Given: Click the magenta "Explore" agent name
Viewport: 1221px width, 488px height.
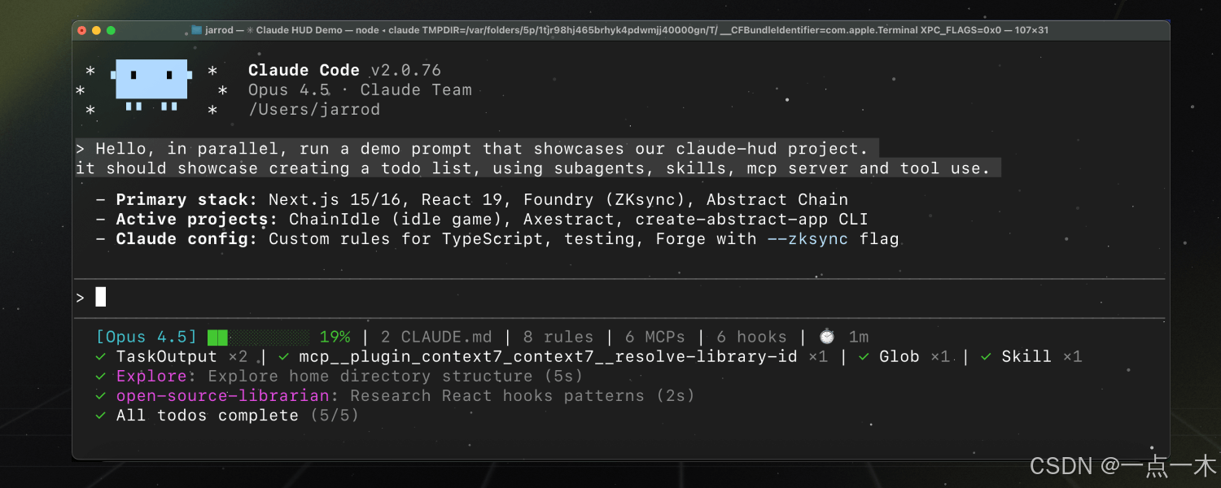Looking at the screenshot, I should [151, 376].
